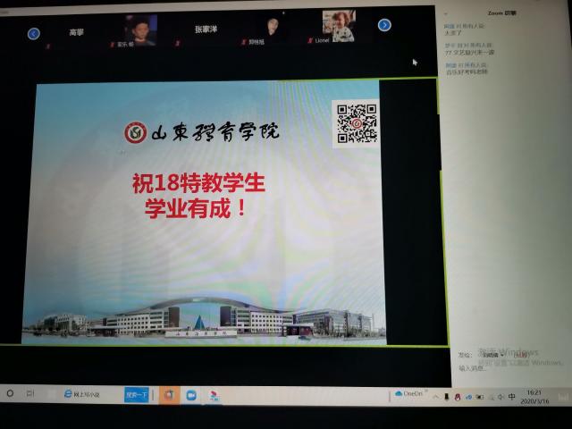The height and width of the screenshot is (429, 572).
Task: Click the 学业有成！ slide text
Action: [x=196, y=208]
